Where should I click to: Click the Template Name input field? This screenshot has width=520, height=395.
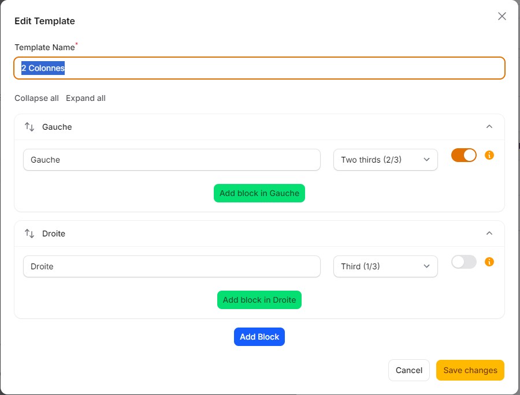[x=259, y=68]
